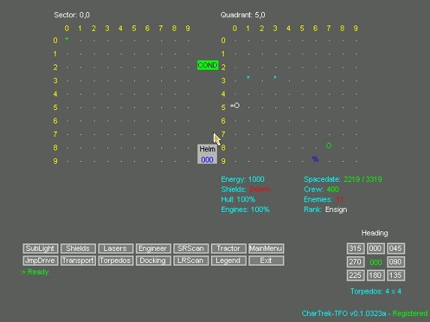Select the green planet O symbol
Screen dimensions: 430x322
click(x=329, y=146)
